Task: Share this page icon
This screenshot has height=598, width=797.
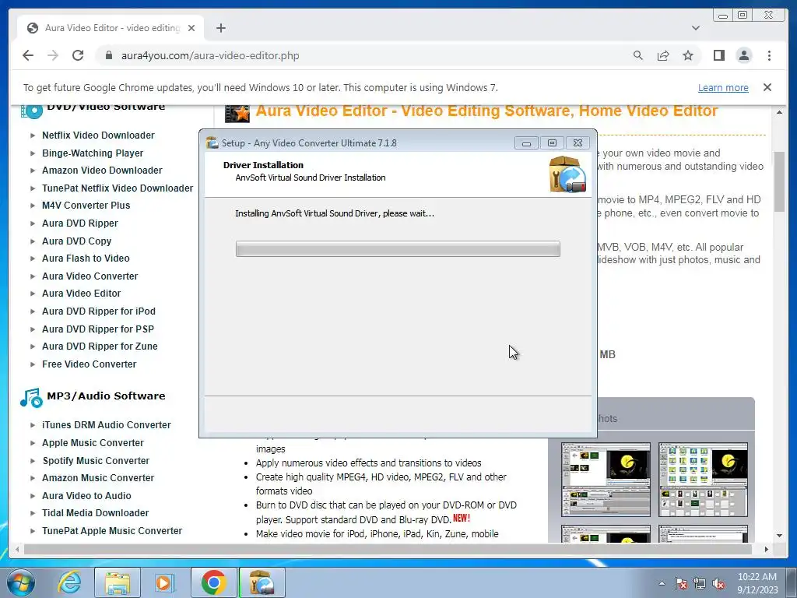Action: coord(663,55)
